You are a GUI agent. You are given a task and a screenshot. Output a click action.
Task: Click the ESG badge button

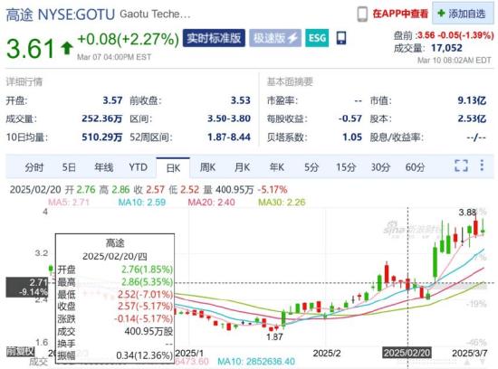(x=317, y=38)
